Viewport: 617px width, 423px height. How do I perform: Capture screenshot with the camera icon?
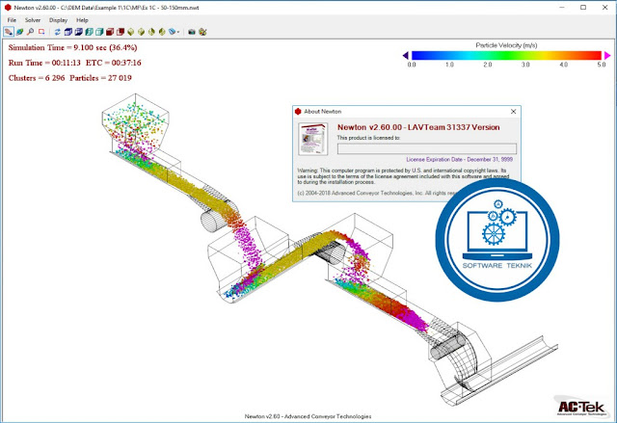point(192,32)
